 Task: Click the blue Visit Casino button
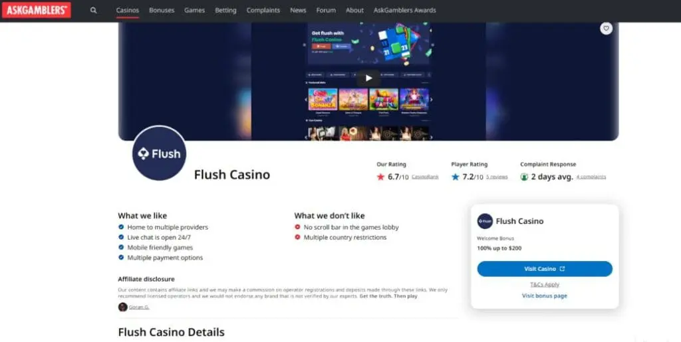545,269
